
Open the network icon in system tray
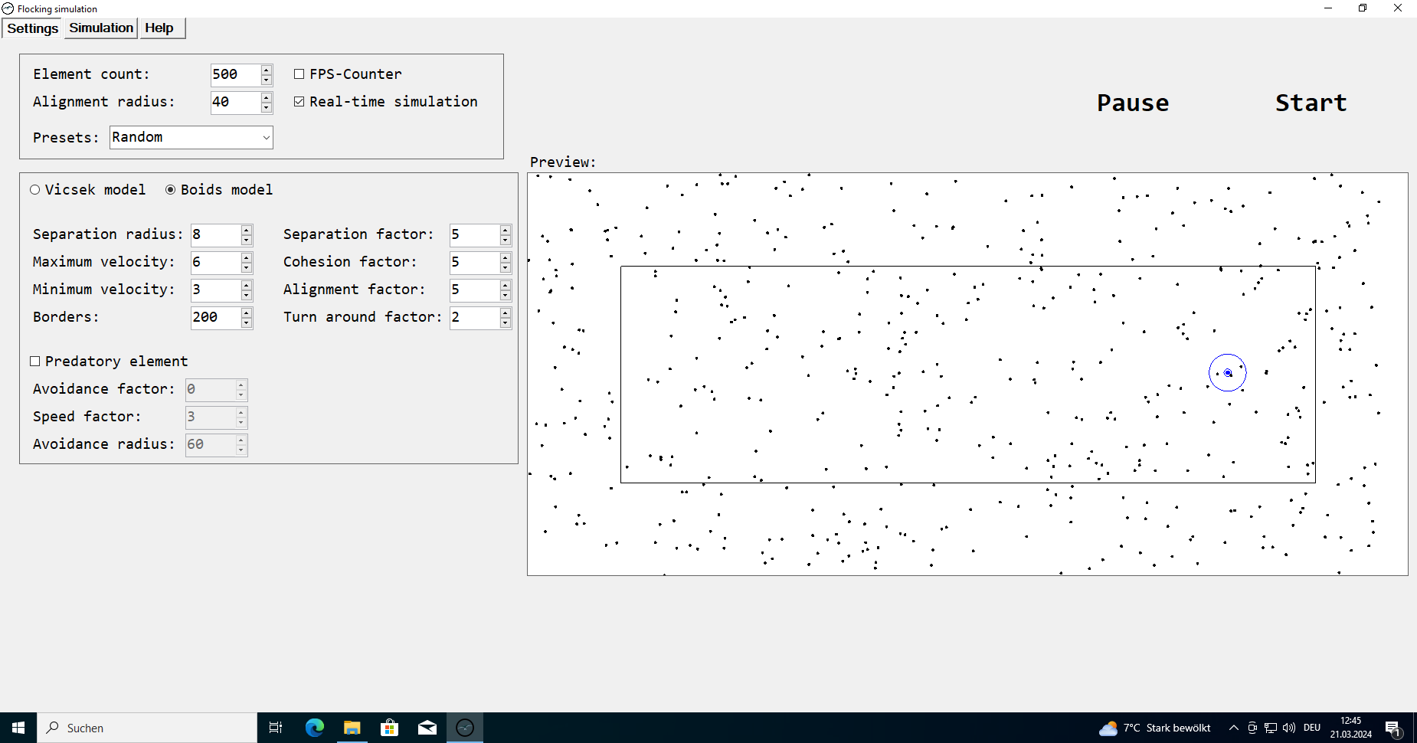pos(1271,728)
